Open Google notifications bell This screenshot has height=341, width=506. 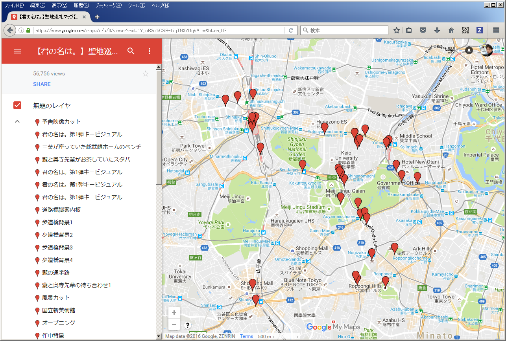point(469,50)
